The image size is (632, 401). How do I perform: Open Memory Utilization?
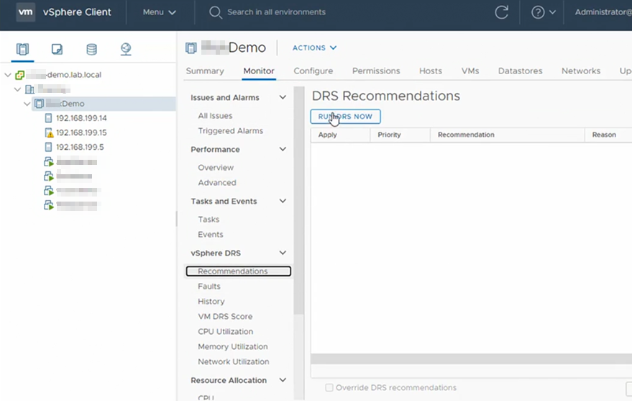click(232, 346)
